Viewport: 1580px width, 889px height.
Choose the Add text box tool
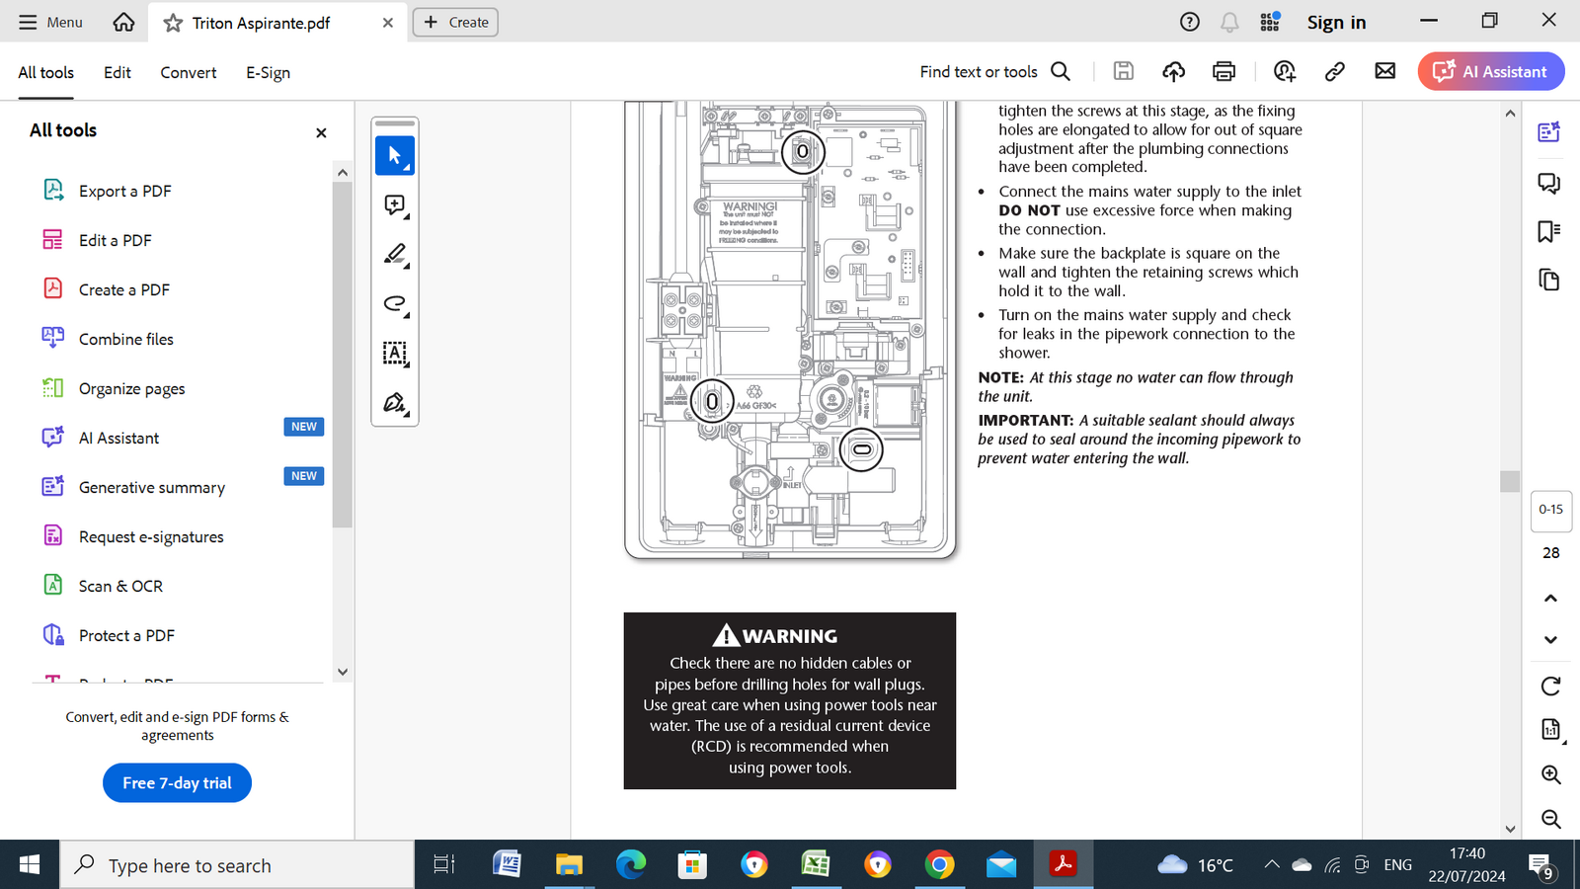[395, 354]
